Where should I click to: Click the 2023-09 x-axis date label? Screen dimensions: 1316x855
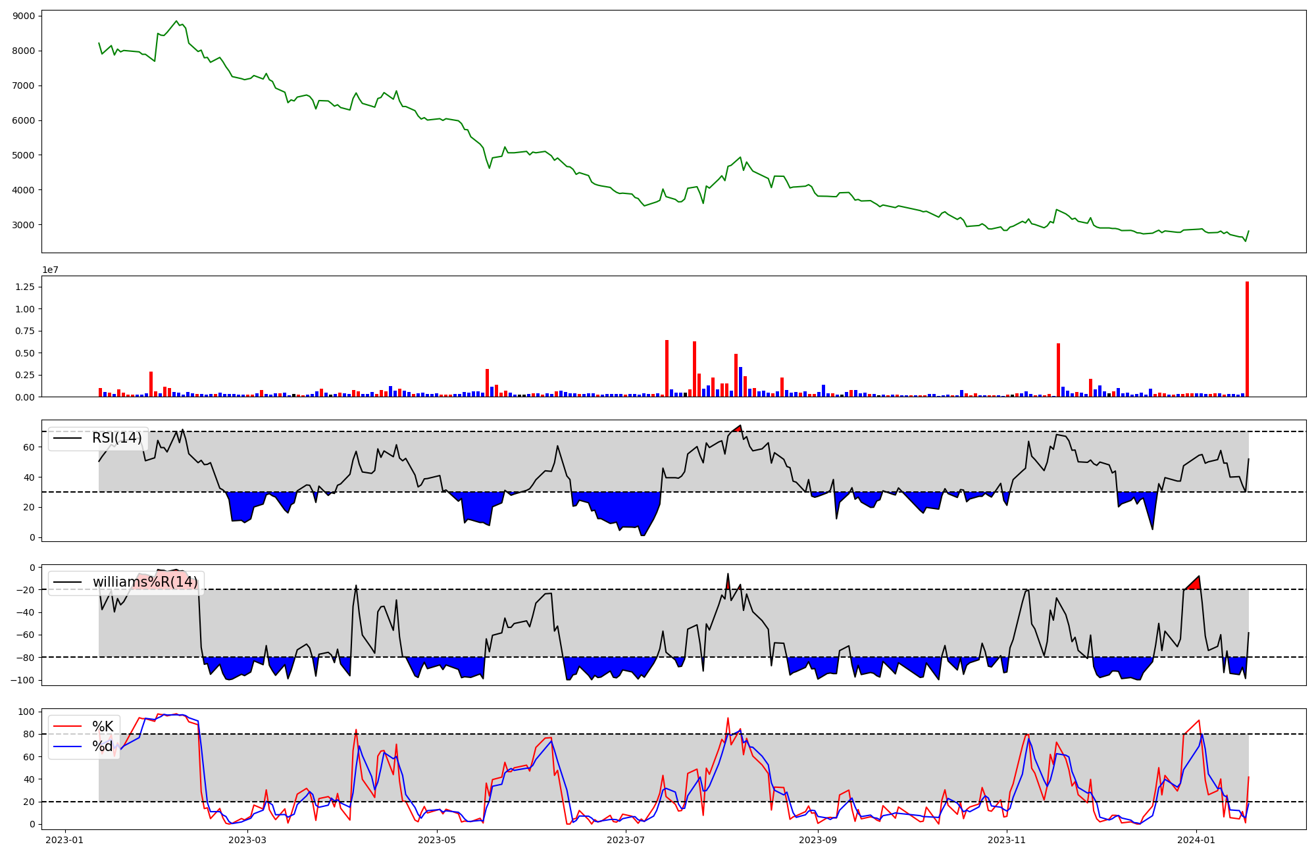click(818, 840)
